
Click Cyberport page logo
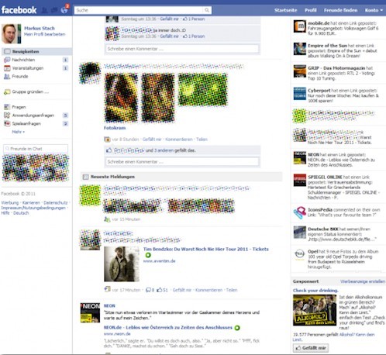(x=300, y=94)
